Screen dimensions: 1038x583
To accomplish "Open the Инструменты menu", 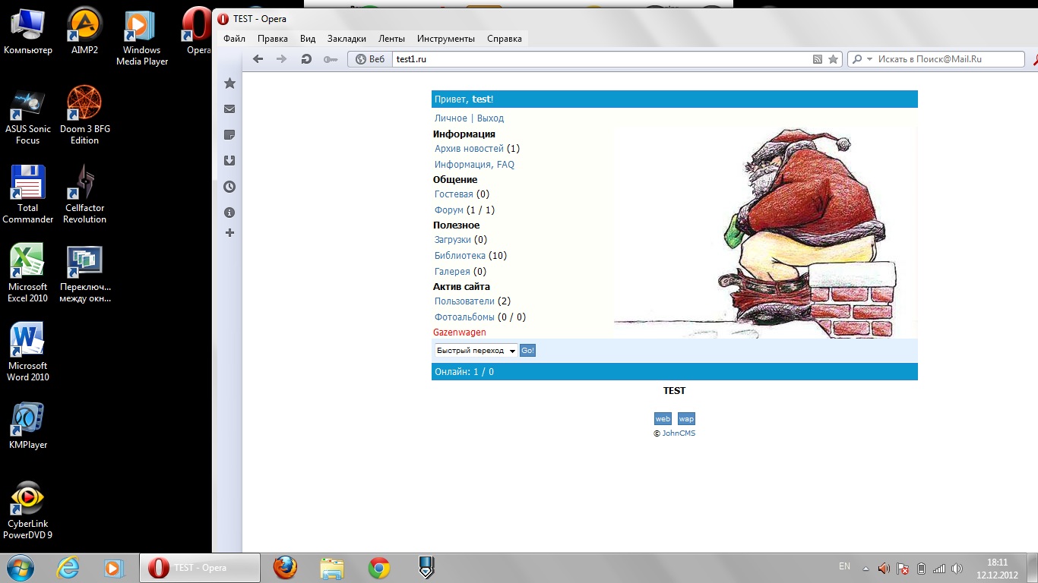I will (x=445, y=39).
